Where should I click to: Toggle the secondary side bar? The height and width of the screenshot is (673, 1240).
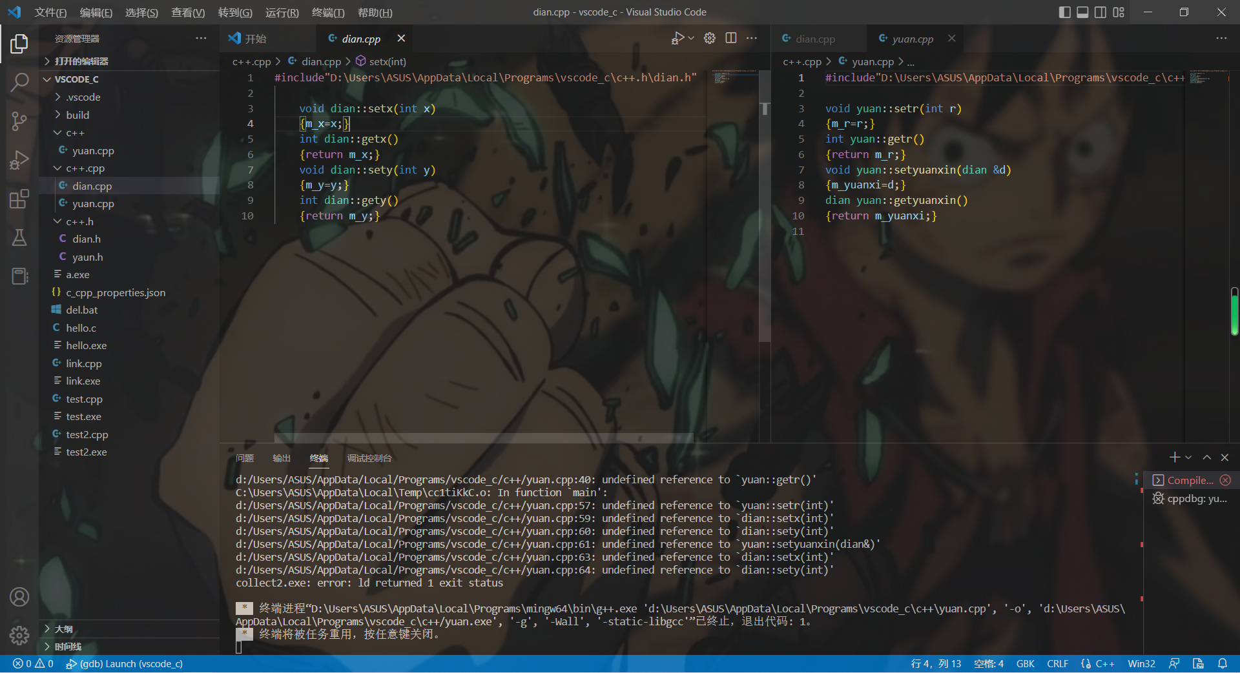1100,12
